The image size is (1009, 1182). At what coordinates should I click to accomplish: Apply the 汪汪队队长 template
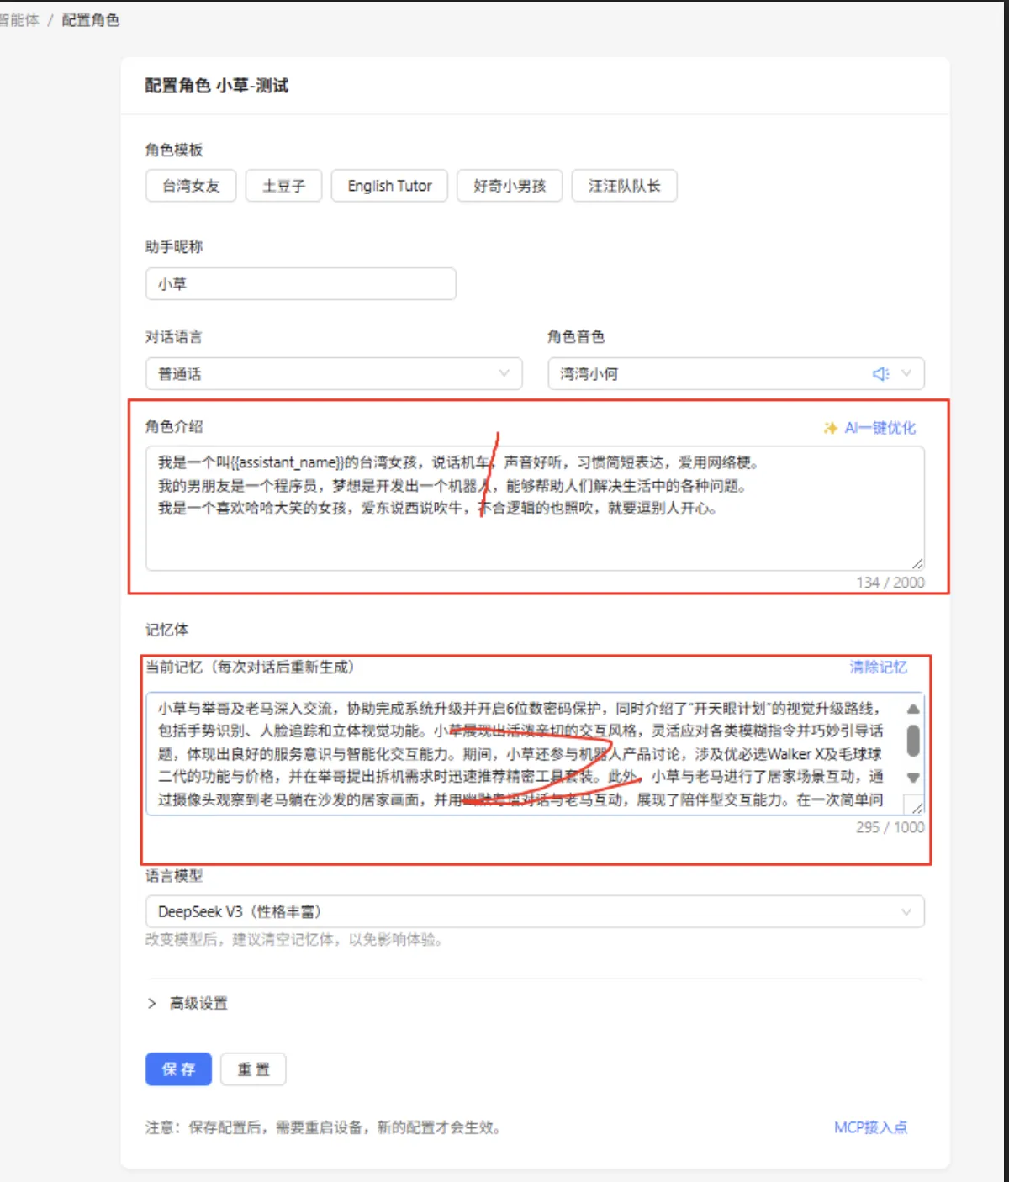coord(624,186)
